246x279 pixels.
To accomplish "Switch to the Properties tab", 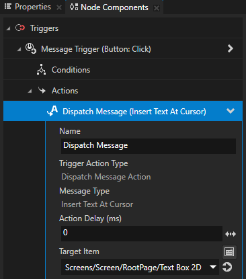I will 32,7.
